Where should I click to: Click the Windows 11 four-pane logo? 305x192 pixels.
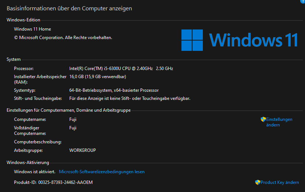(192, 40)
